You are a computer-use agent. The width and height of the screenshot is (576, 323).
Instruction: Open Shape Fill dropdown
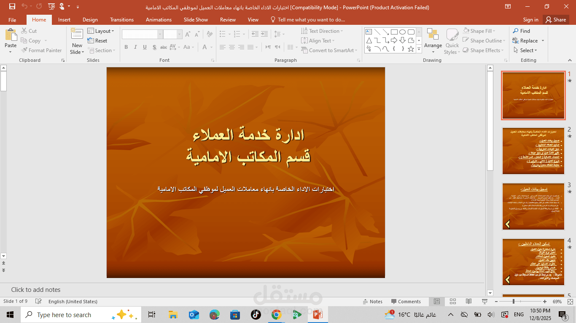pyautogui.click(x=480, y=31)
